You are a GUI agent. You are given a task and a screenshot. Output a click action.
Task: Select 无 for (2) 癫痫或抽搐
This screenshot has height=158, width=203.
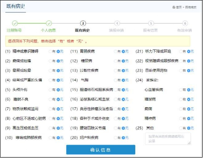(x=58, y=61)
